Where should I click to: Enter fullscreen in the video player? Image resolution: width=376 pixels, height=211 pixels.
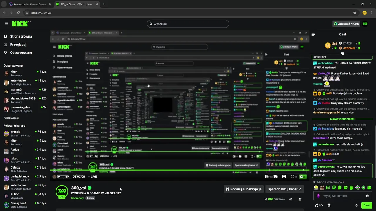pos(293,176)
